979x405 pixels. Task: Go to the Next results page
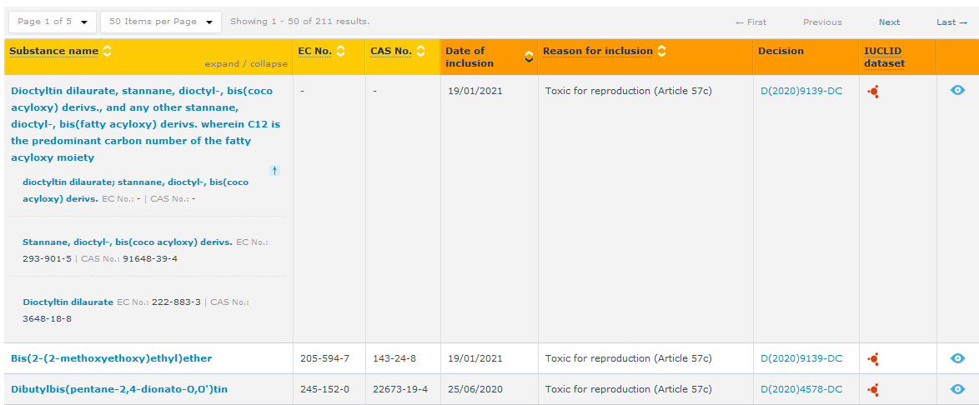coord(889,22)
